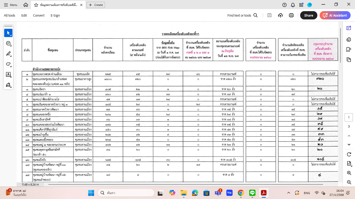This screenshot has height=199, width=355.
Task: Click the table header cell ชื่อชุมชน
Action: click(53, 50)
